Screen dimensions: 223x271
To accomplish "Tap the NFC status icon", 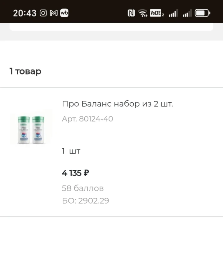I will click(131, 13).
